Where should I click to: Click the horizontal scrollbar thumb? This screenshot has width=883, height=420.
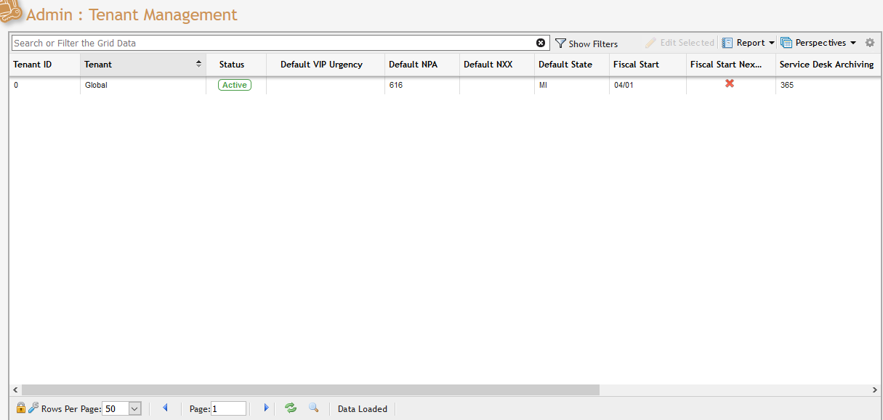click(x=310, y=390)
